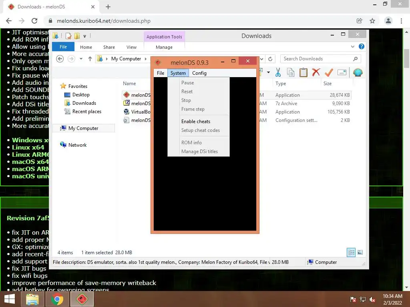Expand the address bar history dropdown
The width and height of the screenshot is (410, 307).
262,59
